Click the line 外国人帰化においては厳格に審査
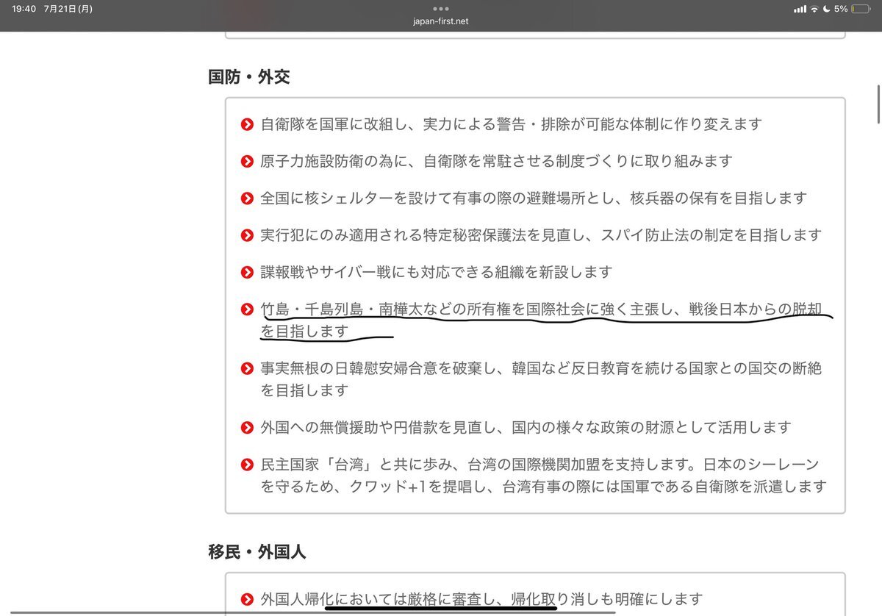This screenshot has height=616, width=882. coord(481,599)
